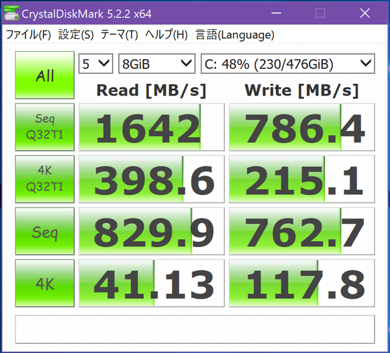390x353 pixels.
Task: Select the 215.1 write result
Action: 302,179
